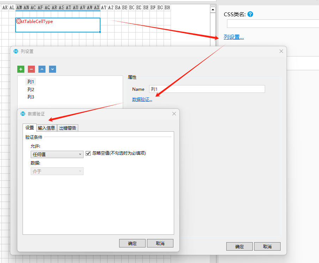Open the 列设置... link

[234, 37]
